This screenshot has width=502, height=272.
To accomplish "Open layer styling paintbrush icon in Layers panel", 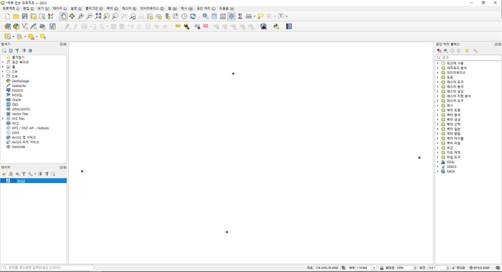I will pyautogui.click(x=4, y=174).
